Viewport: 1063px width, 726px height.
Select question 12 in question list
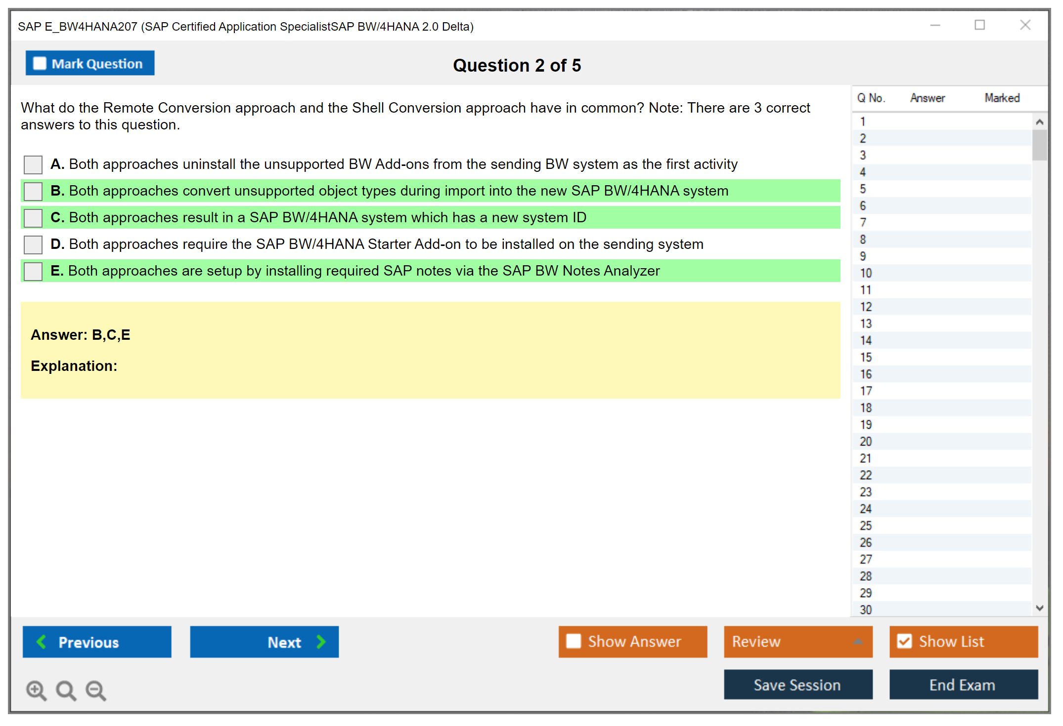866,307
